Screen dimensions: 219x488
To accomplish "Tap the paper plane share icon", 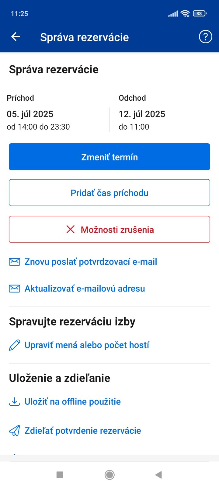I will coord(15,431).
